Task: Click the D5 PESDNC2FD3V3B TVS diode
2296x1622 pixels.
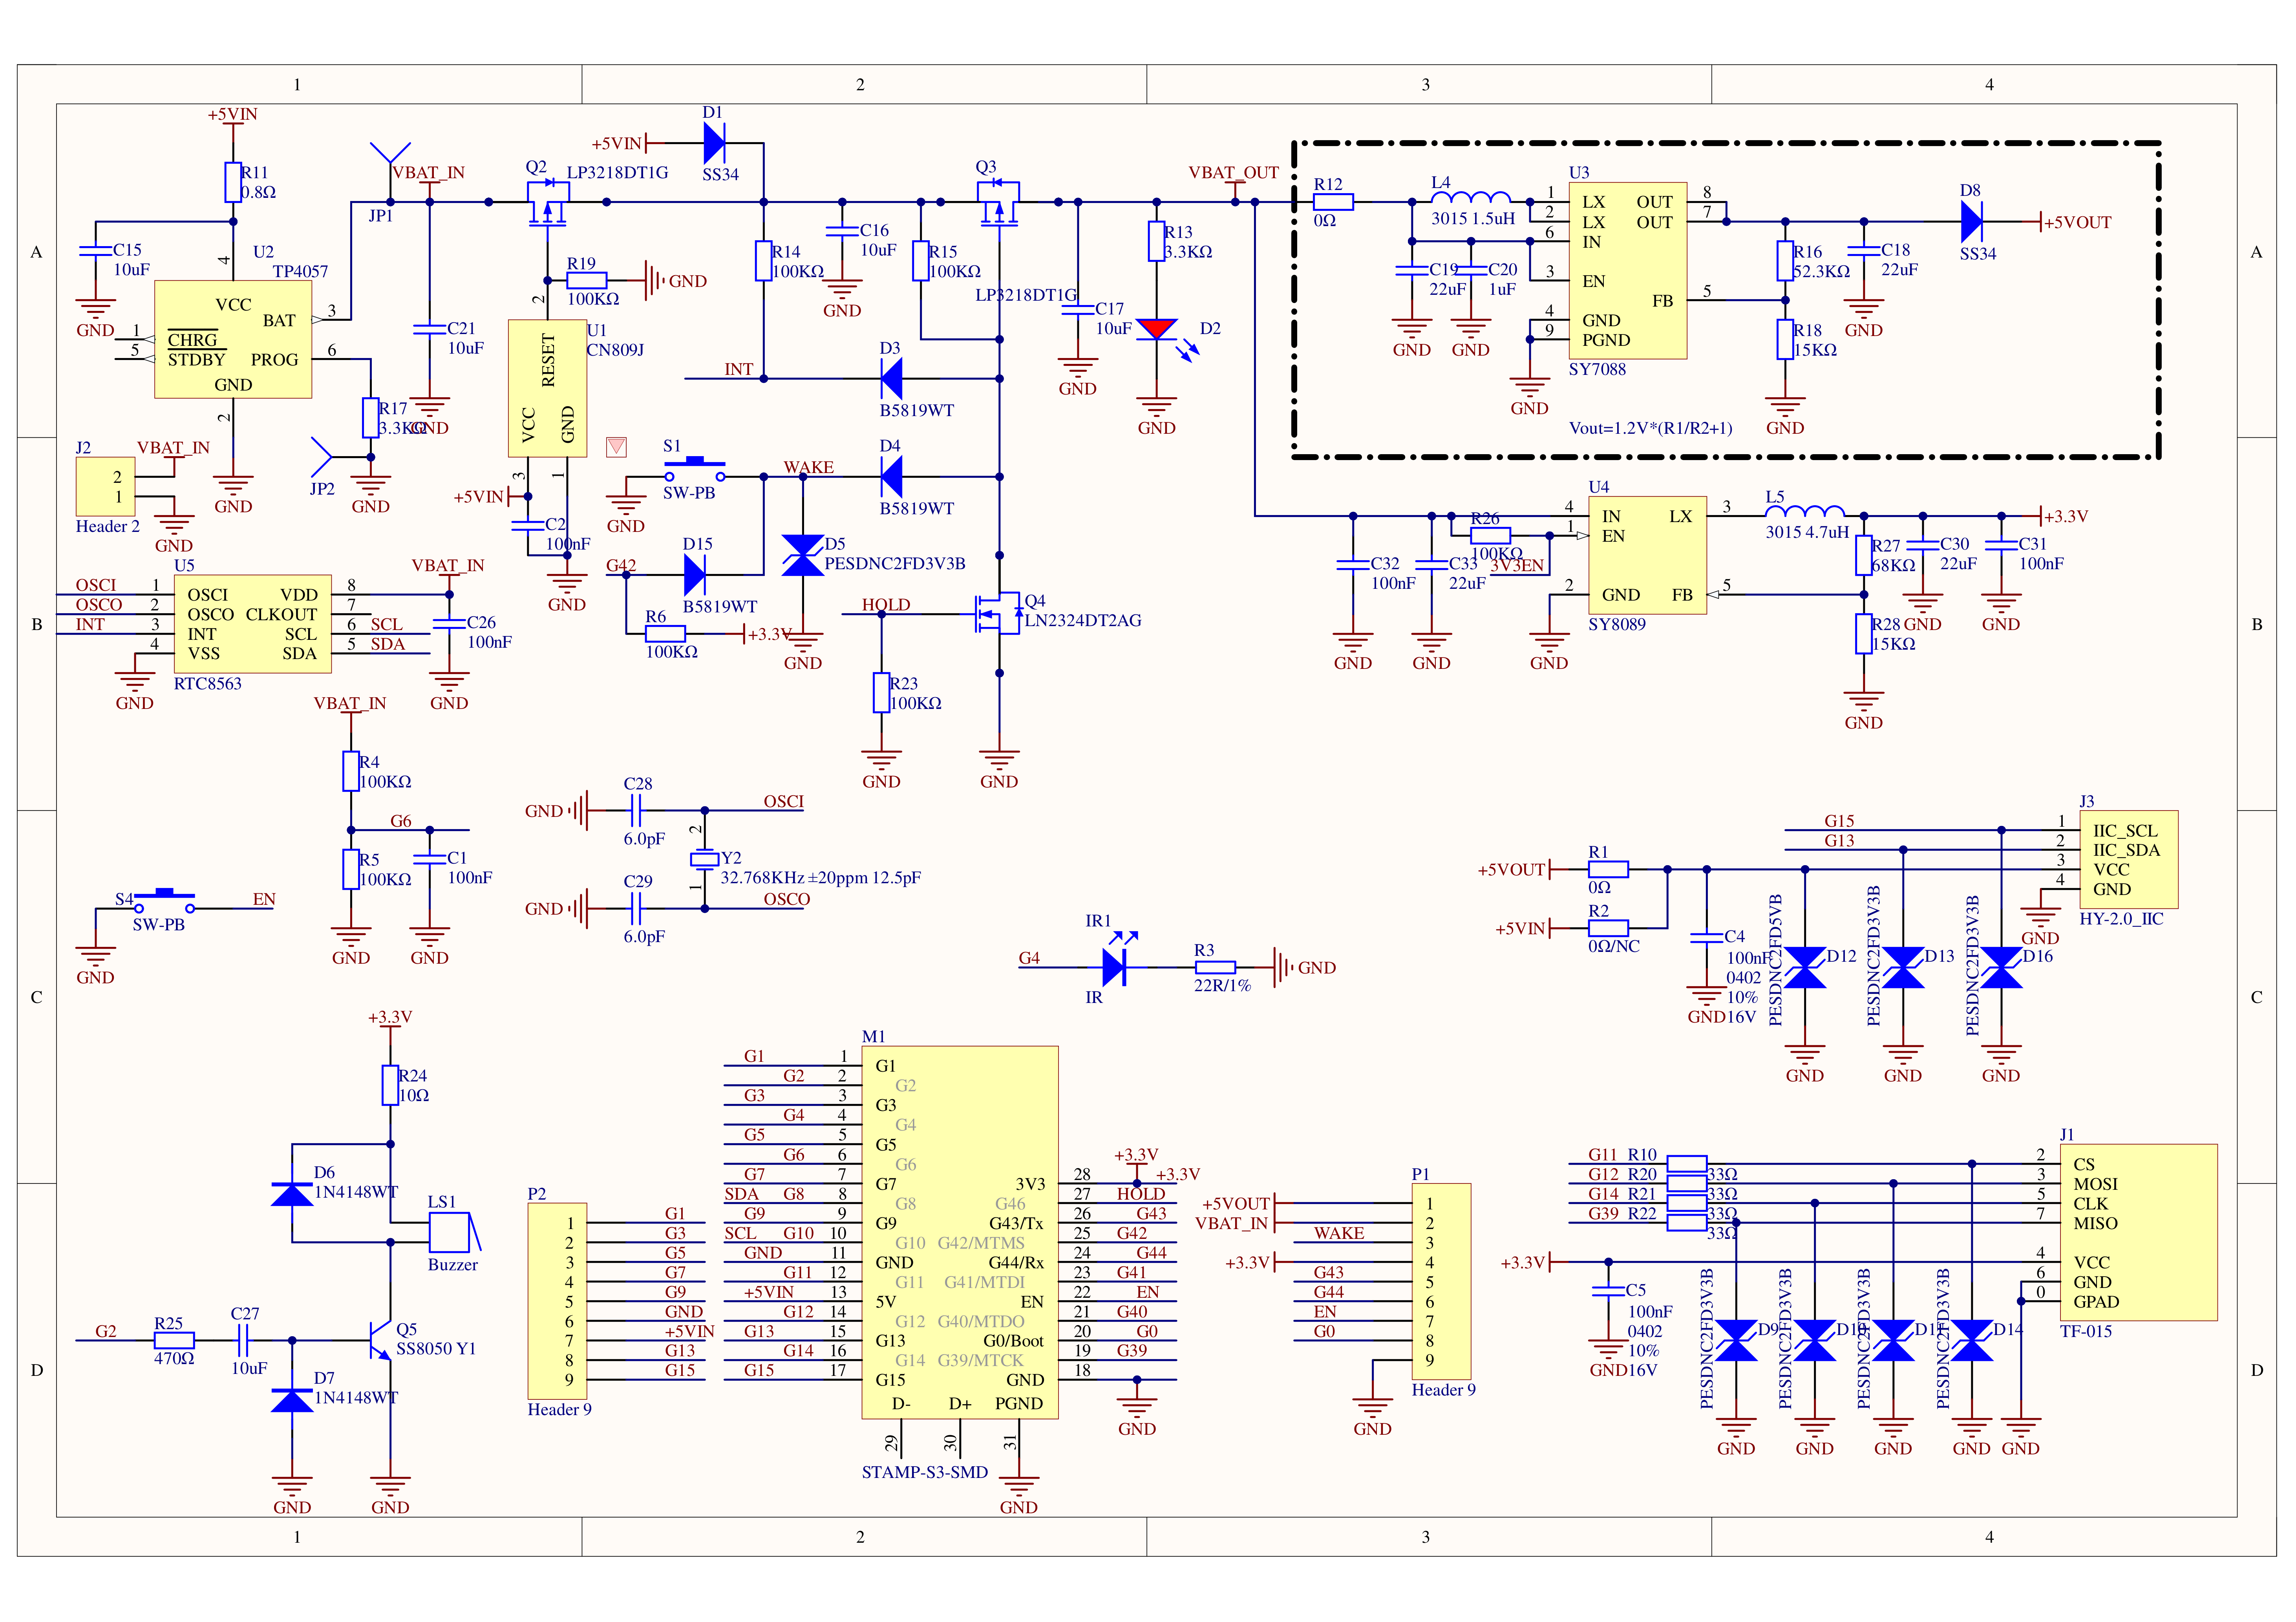Action: pos(802,555)
